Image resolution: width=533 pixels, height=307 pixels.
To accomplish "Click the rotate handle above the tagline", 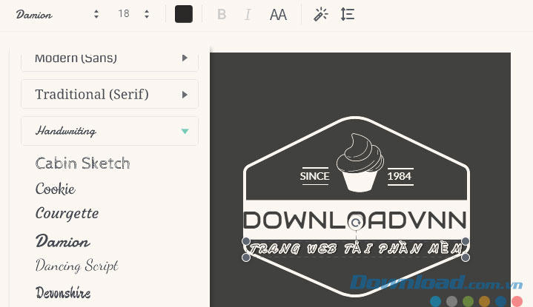I will pyautogui.click(x=356, y=222).
